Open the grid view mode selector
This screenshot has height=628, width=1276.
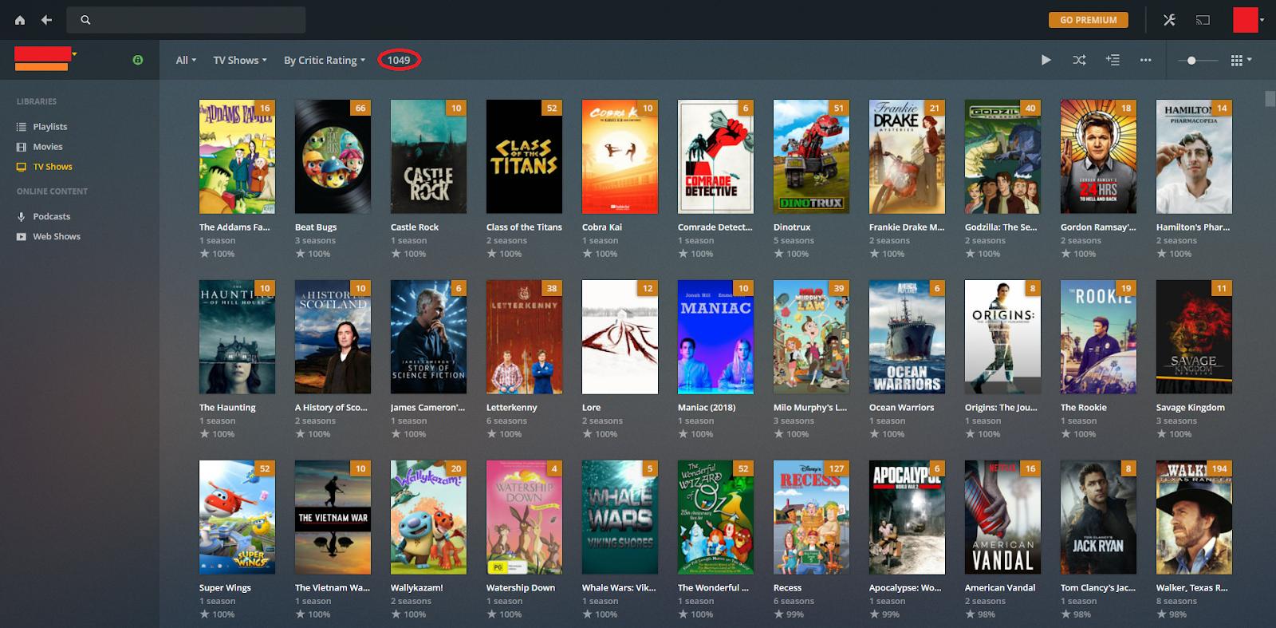[1241, 60]
